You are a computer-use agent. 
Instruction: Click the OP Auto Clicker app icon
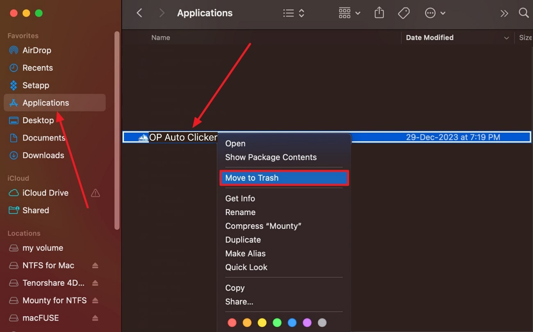point(143,137)
